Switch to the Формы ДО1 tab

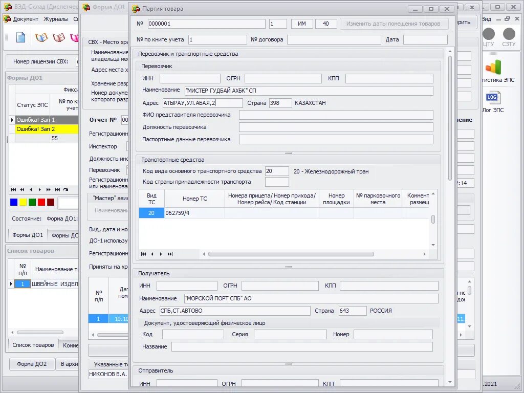28,235
